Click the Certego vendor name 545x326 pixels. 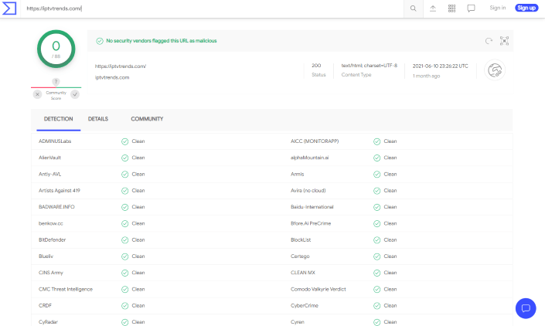click(300, 256)
